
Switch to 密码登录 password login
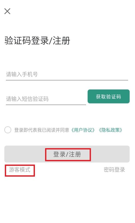(114, 170)
